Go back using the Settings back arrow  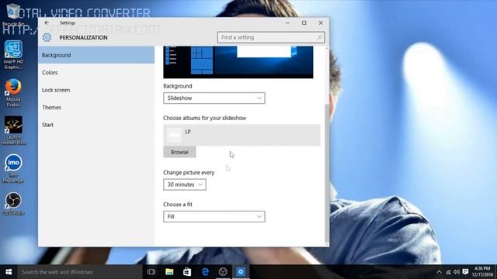[x=47, y=22]
